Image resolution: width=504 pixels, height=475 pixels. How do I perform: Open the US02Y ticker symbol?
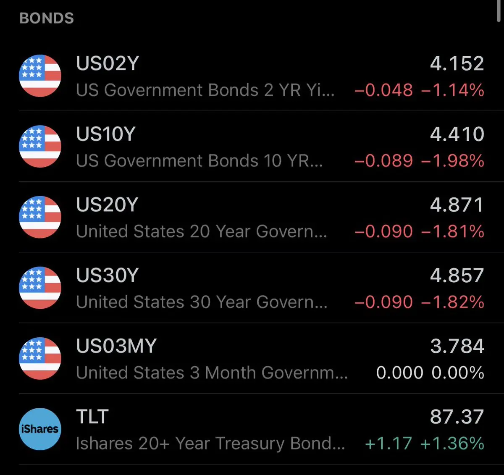pyautogui.click(x=108, y=64)
